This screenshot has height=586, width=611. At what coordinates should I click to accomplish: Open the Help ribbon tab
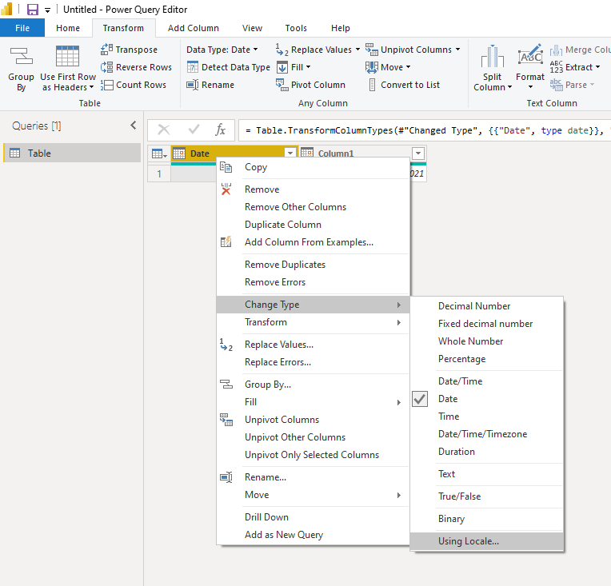340,28
